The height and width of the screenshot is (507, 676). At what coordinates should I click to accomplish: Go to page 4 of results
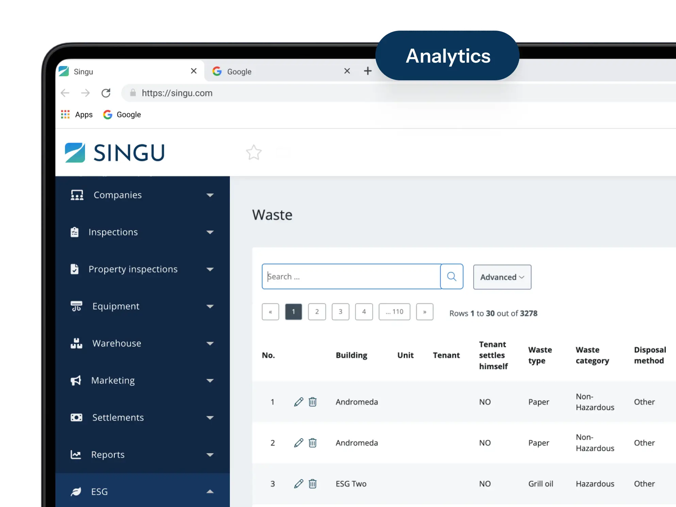[364, 312]
